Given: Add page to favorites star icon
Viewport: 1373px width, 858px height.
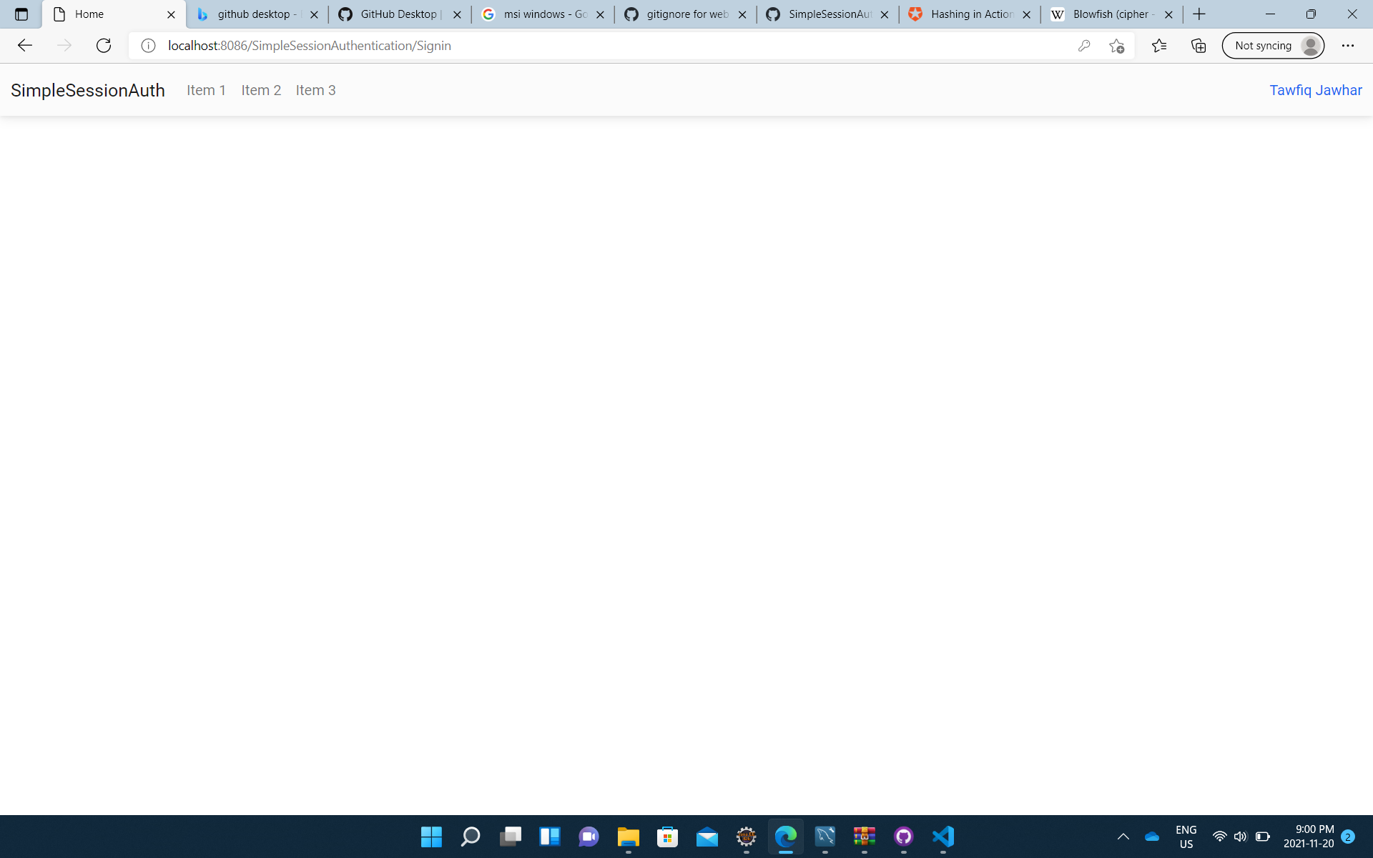Looking at the screenshot, I should (x=1116, y=46).
